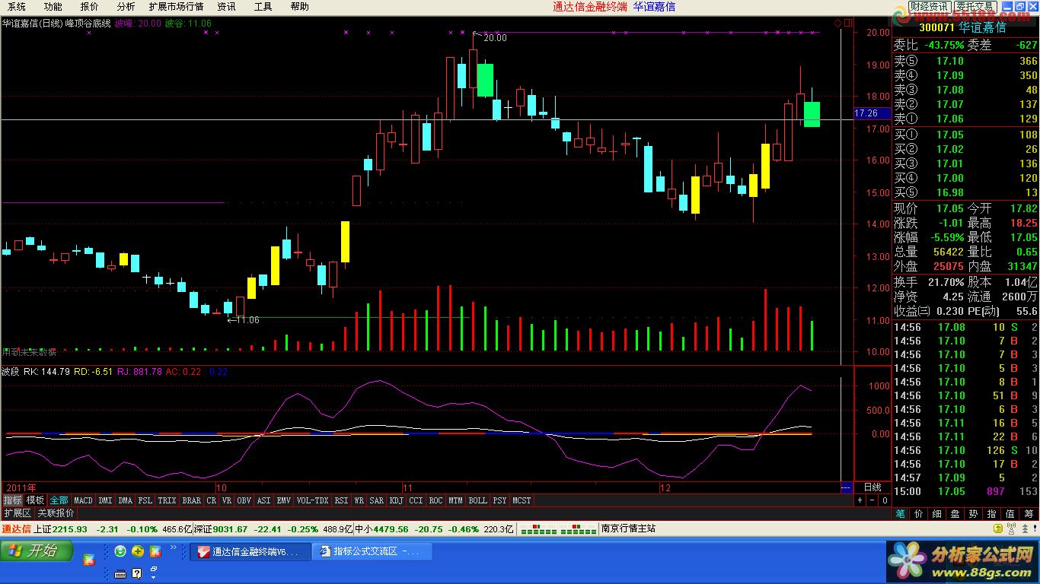Select the 全部 indicator filter
This screenshot has height=584, width=1040.
coord(59,500)
